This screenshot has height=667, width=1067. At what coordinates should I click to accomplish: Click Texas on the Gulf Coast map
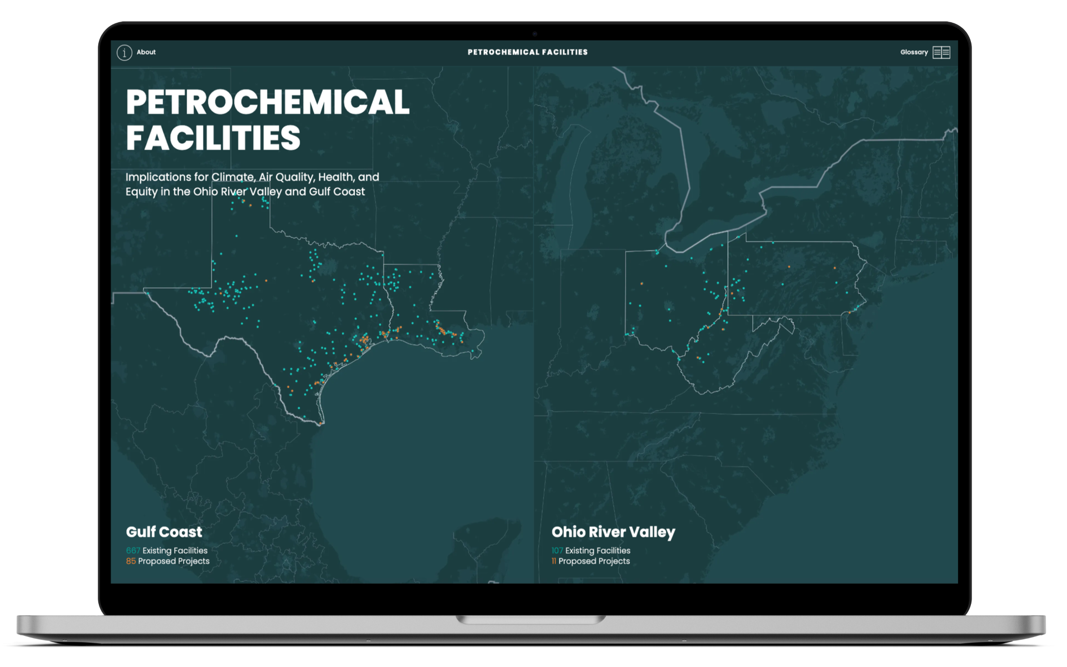(x=278, y=311)
